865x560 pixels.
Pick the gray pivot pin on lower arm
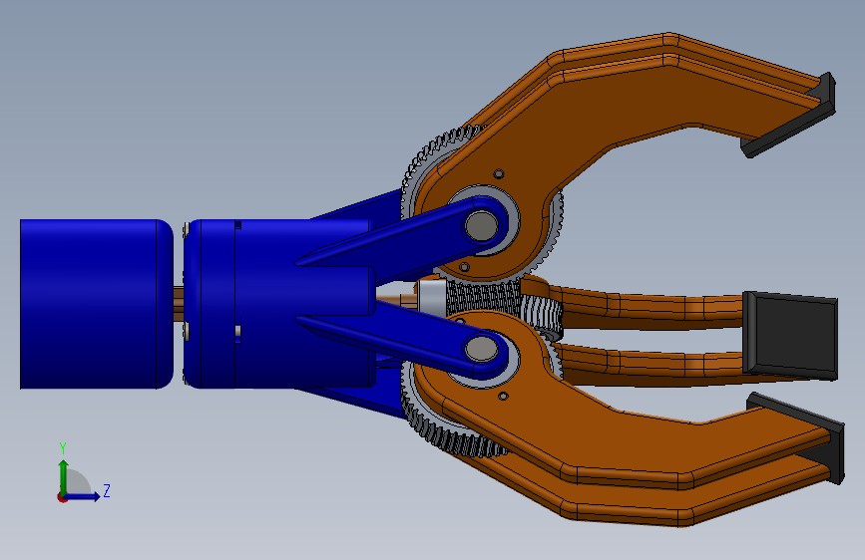coord(481,349)
